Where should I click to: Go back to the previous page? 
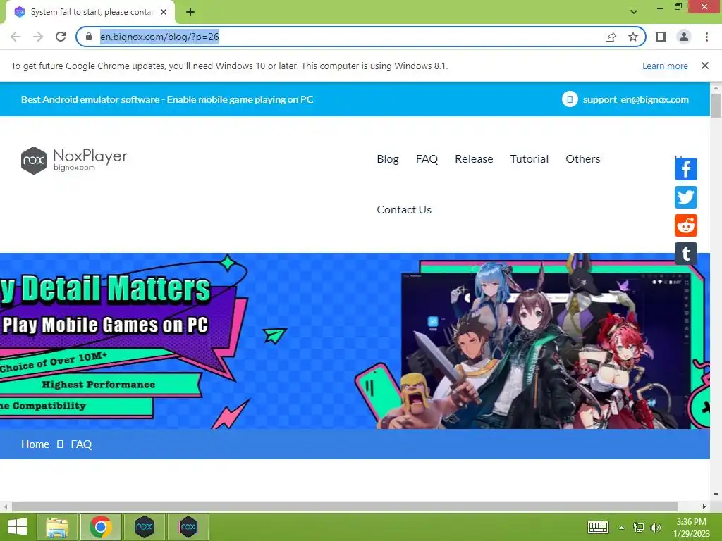pos(16,37)
